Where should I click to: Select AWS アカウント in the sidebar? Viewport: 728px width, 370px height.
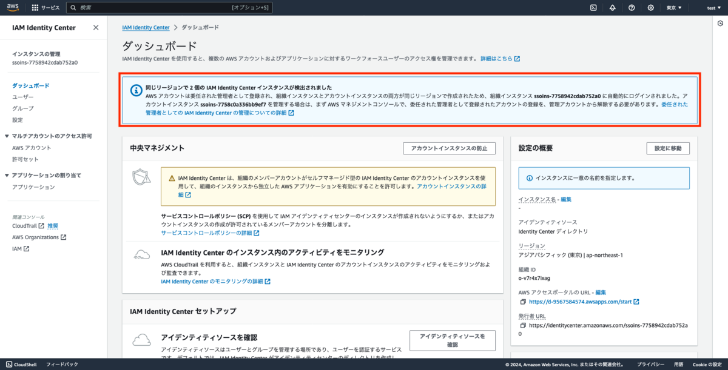(x=32, y=148)
